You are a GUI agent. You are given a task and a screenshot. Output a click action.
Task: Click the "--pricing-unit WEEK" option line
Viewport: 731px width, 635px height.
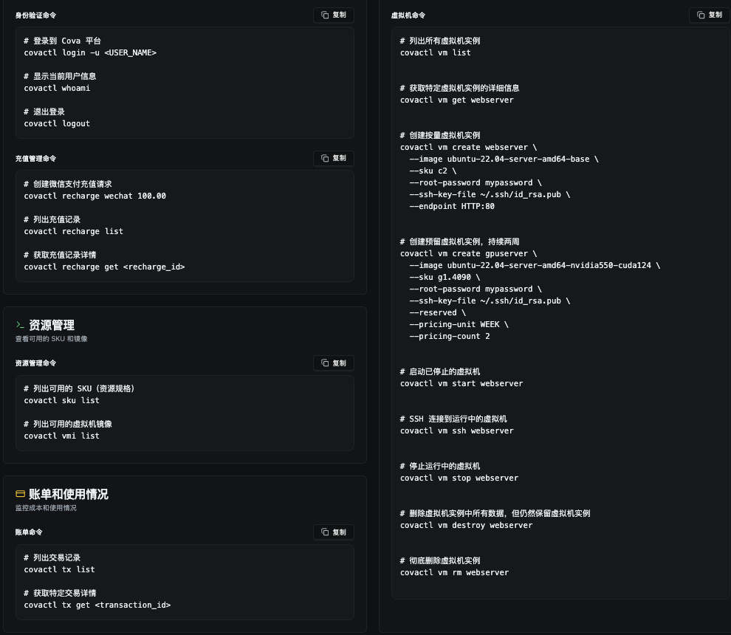[x=459, y=324]
